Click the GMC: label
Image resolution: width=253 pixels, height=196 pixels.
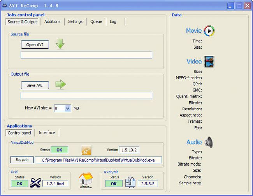197,90
